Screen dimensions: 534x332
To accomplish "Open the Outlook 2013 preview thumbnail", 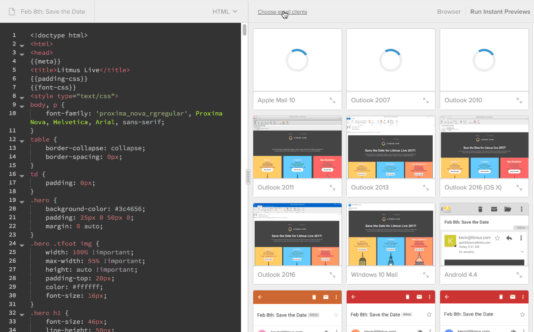I will (x=391, y=148).
